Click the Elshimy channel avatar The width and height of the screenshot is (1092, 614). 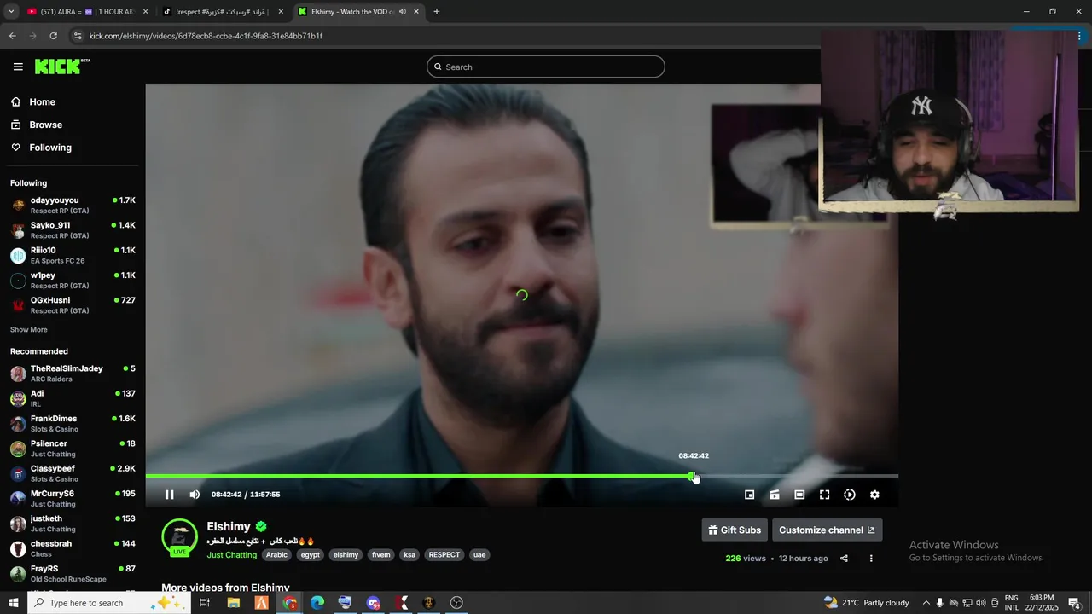click(x=179, y=536)
